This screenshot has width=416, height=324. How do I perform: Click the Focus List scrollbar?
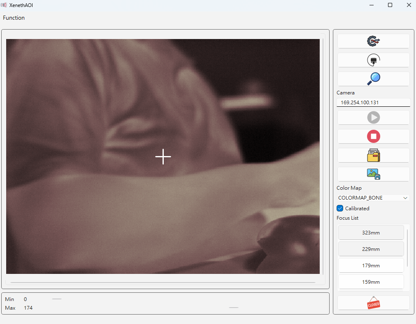pyautogui.click(x=407, y=248)
